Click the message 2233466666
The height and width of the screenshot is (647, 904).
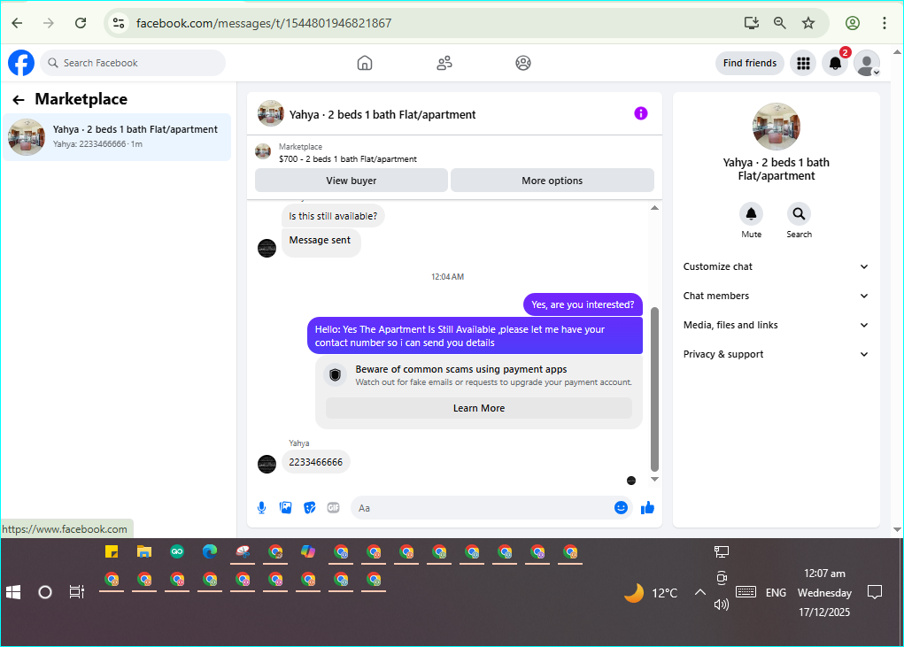pos(315,462)
